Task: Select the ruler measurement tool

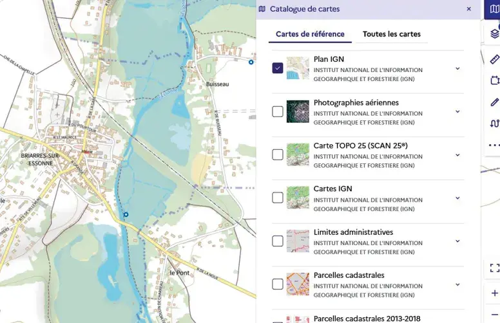Action: tap(494, 59)
